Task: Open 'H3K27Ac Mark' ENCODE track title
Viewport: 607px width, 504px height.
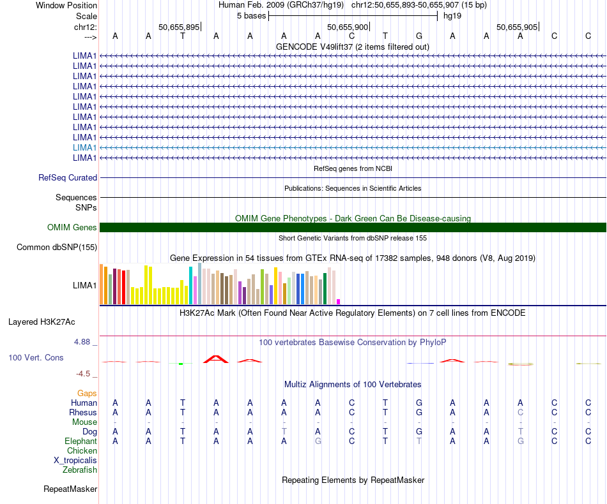Action: click(353, 313)
